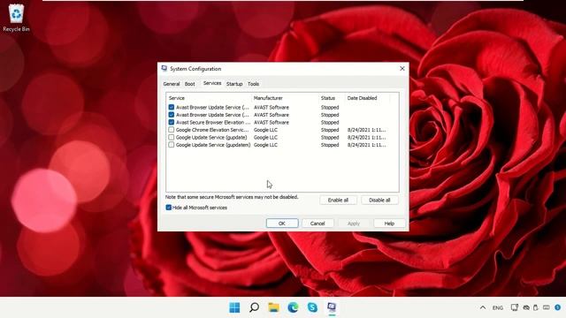566x318 pixels.
Task: Close the System Configuration dialog
Action: pyautogui.click(x=402, y=69)
